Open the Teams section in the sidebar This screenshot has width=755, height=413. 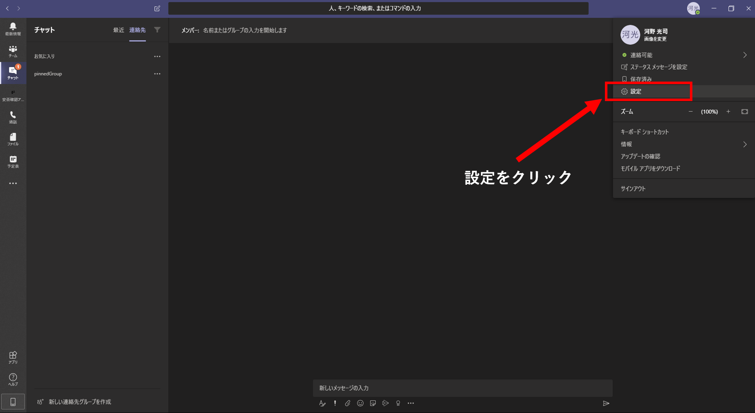[13, 51]
